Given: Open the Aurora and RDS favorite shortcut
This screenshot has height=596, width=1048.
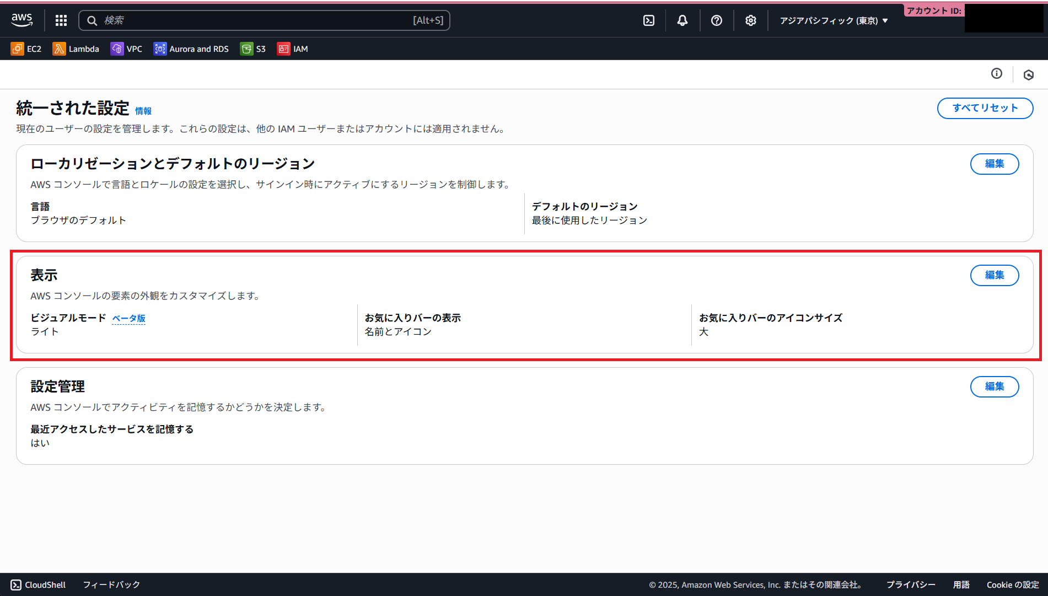Looking at the screenshot, I should pyautogui.click(x=191, y=49).
